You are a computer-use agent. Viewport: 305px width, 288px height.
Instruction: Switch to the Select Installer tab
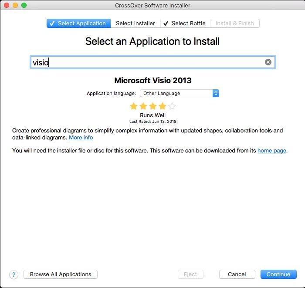(136, 24)
